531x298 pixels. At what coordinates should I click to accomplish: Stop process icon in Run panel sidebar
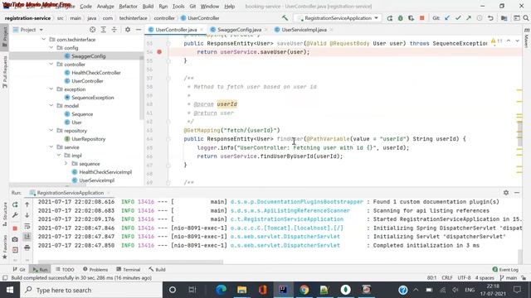[15, 228]
